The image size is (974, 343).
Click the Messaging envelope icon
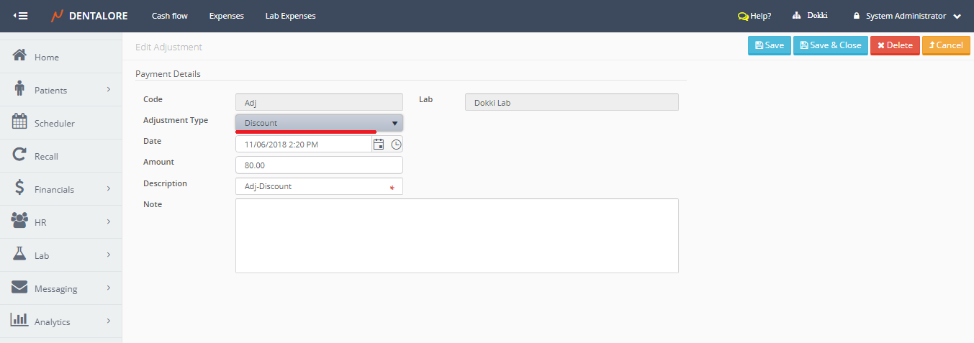pos(20,288)
